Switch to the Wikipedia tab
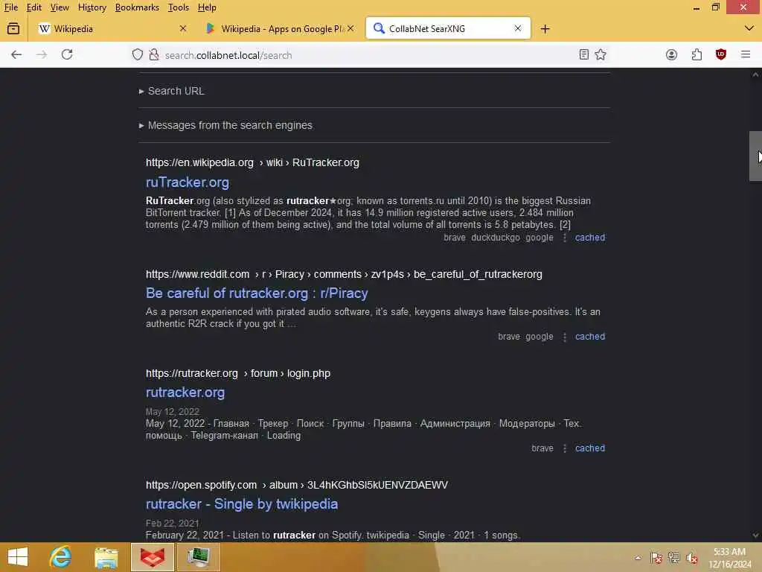The width and height of the screenshot is (762, 572). coord(112,29)
